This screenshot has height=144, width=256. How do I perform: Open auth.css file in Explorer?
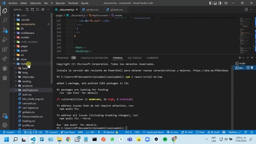click(x=27, y=94)
